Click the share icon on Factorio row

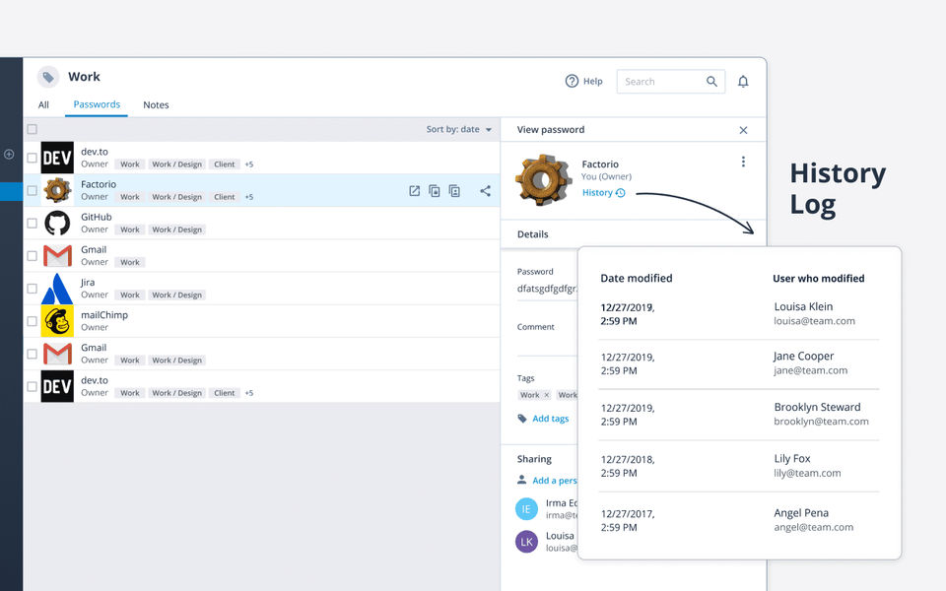pos(485,191)
